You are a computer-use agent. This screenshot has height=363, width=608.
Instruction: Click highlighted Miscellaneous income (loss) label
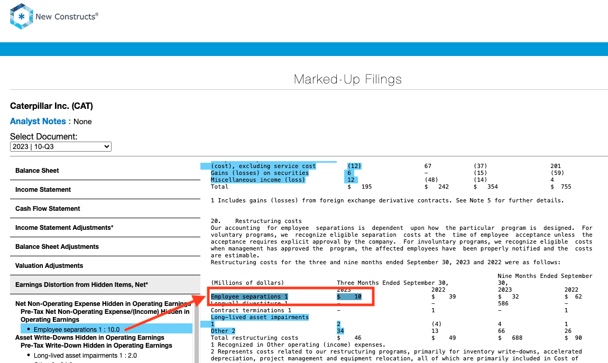coord(258,180)
